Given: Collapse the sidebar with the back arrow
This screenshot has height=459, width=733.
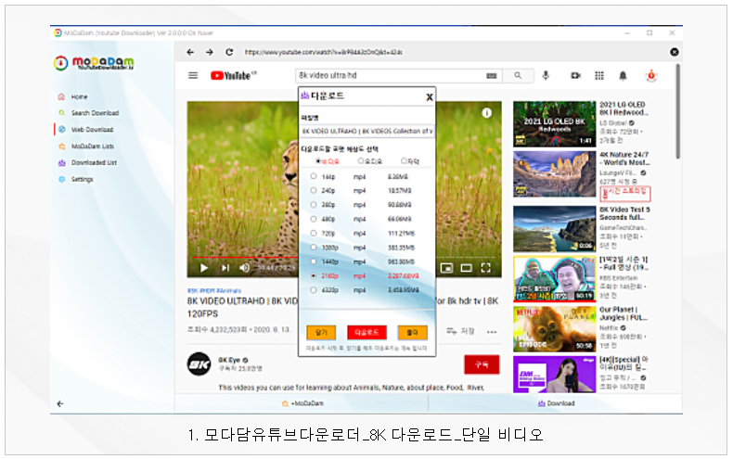Looking at the screenshot, I should click(x=60, y=404).
